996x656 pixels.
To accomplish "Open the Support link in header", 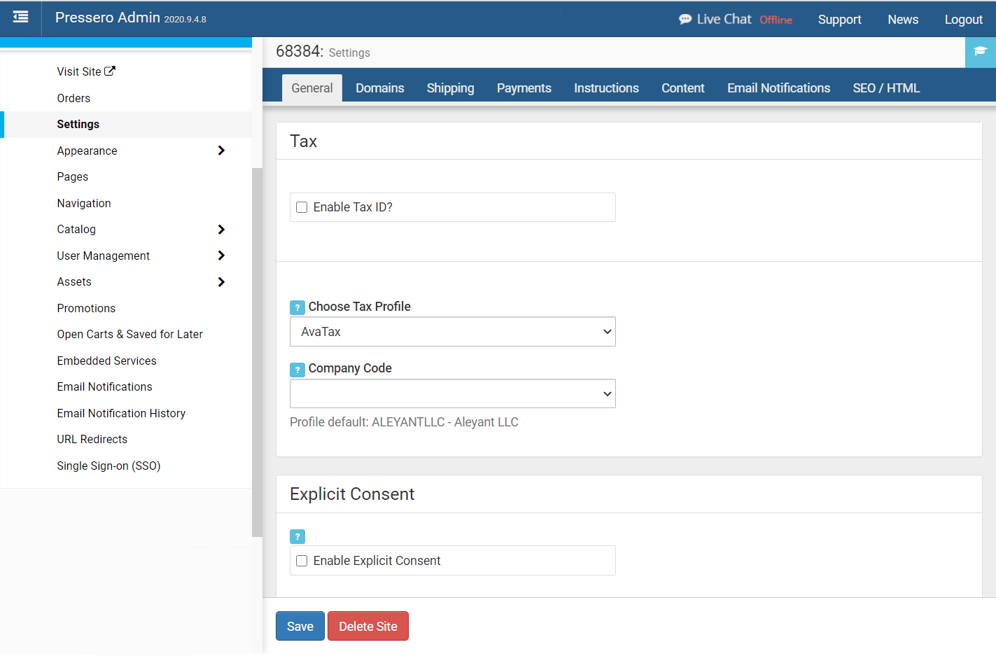I will (840, 20).
